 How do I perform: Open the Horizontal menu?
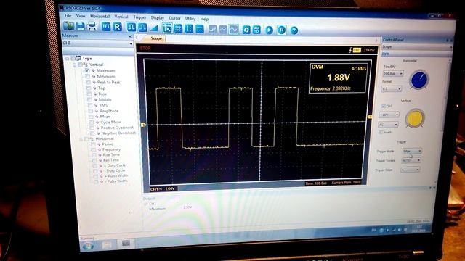click(x=100, y=16)
